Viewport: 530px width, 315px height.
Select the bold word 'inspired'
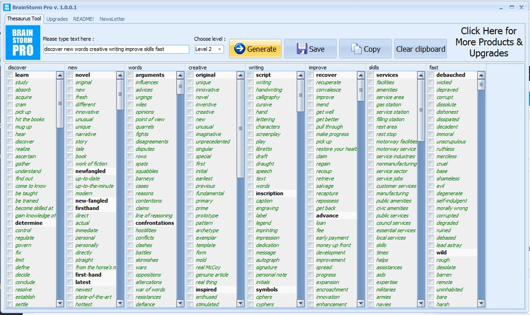coord(206,289)
